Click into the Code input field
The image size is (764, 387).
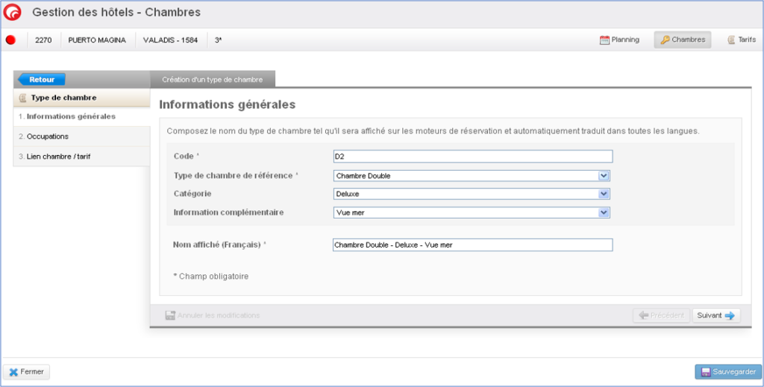pyautogui.click(x=472, y=157)
